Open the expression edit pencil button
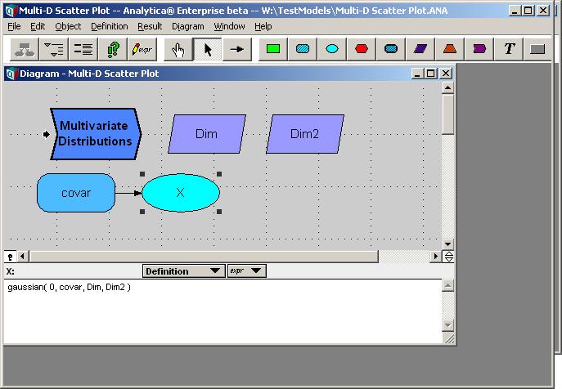Viewport: 562px width, 389px height. click(x=142, y=49)
